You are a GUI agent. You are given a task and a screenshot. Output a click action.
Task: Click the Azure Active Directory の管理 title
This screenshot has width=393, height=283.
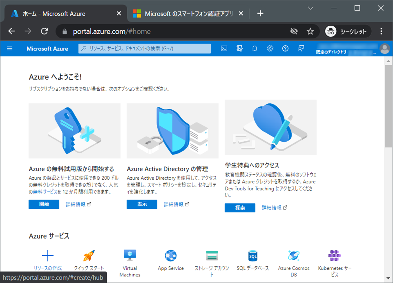click(167, 169)
